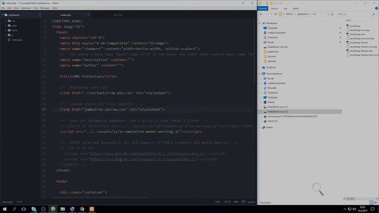Change PHP grammar selector in status bar

point(236,202)
